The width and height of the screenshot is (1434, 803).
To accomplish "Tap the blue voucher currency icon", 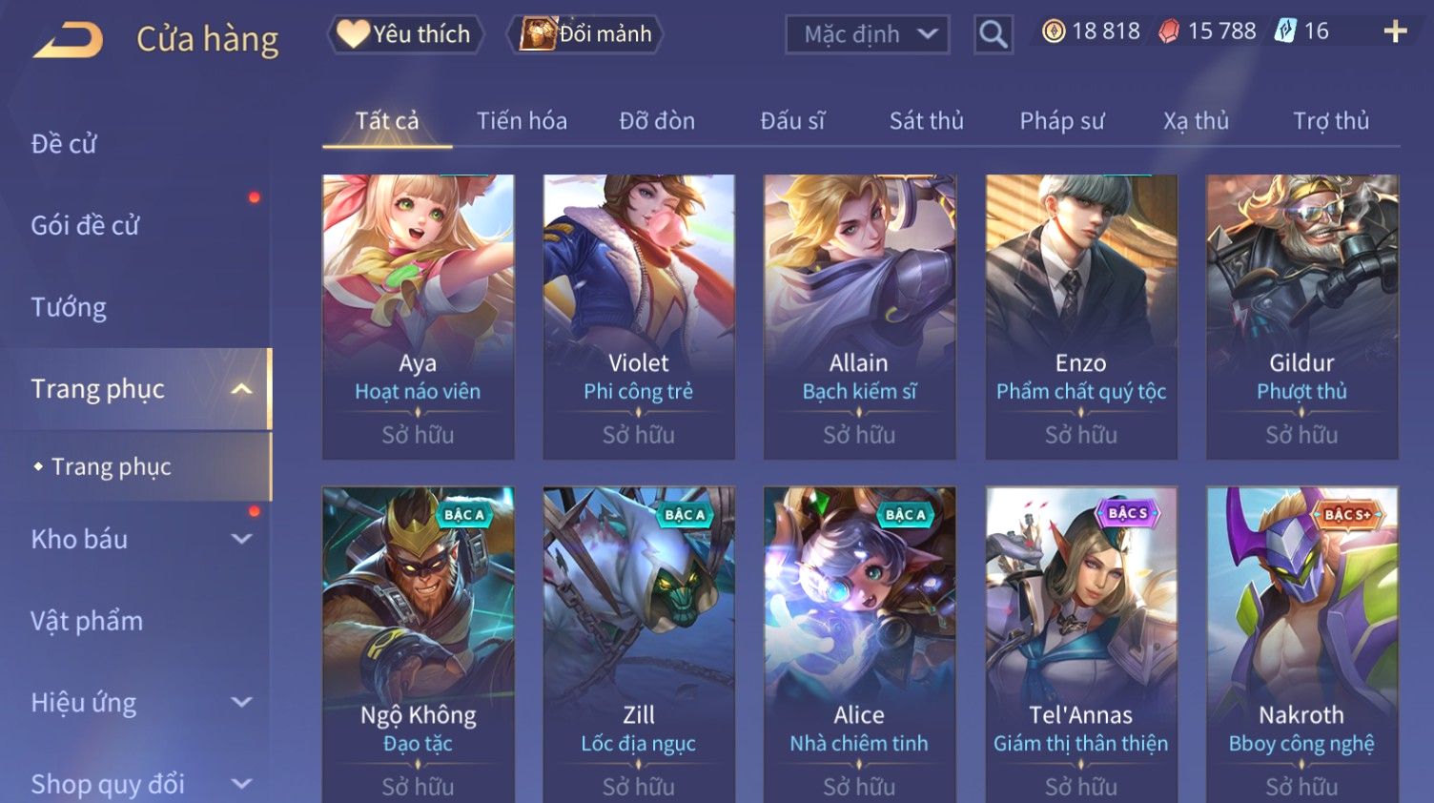I will [x=1285, y=31].
